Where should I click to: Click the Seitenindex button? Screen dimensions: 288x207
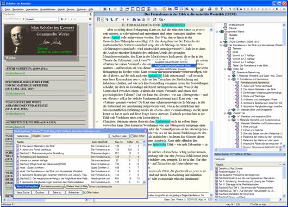pos(23,136)
